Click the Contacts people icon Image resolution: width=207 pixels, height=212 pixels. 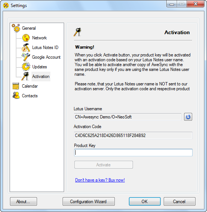[16, 95]
